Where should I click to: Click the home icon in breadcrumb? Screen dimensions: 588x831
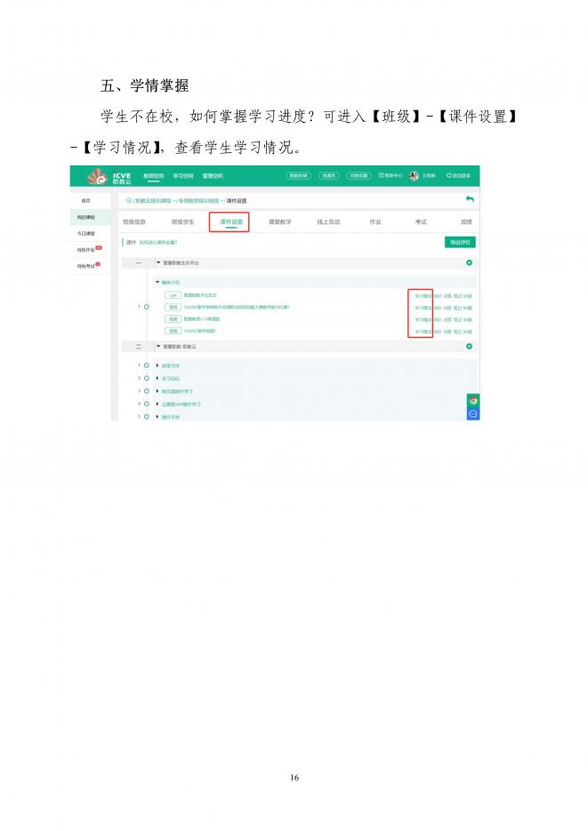click(x=128, y=201)
